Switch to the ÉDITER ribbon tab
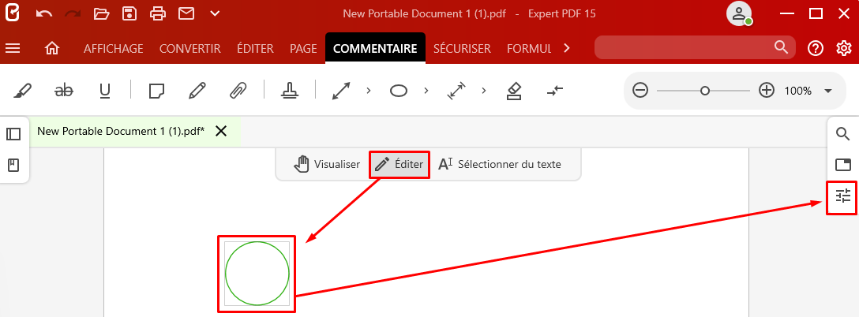The height and width of the screenshot is (317, 859). (x=255, y=49)
